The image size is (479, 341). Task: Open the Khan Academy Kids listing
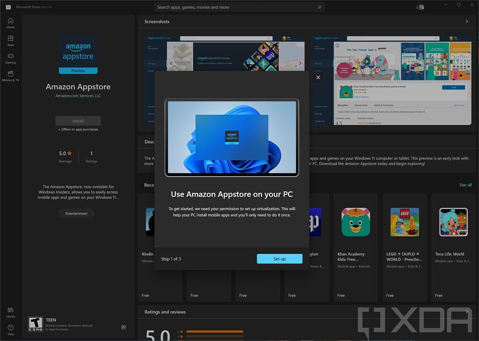(355, 222)
